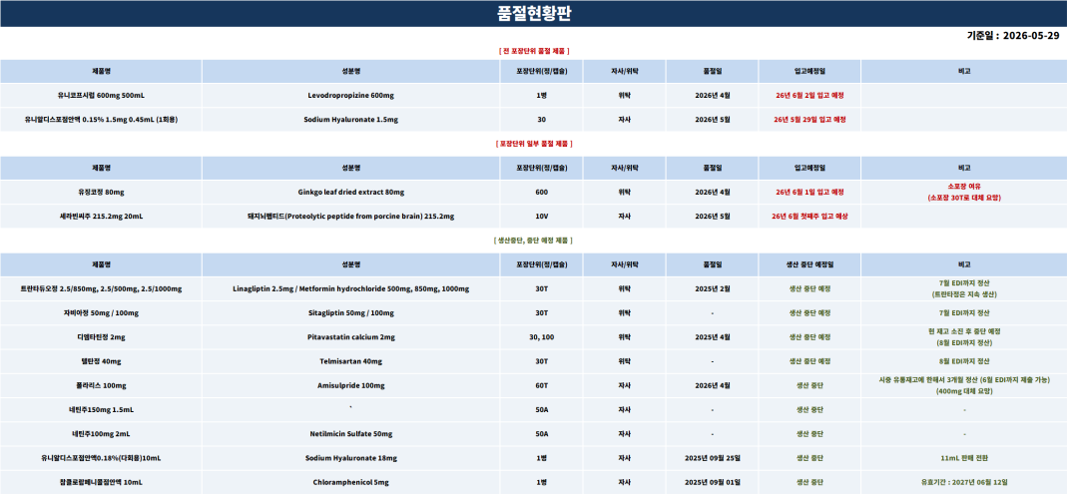
Task: Select the Amisulpride 100mg cell
Action: coord(350,385)
